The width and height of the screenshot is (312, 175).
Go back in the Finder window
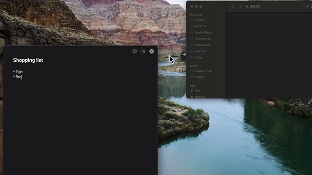click(232, 6)
